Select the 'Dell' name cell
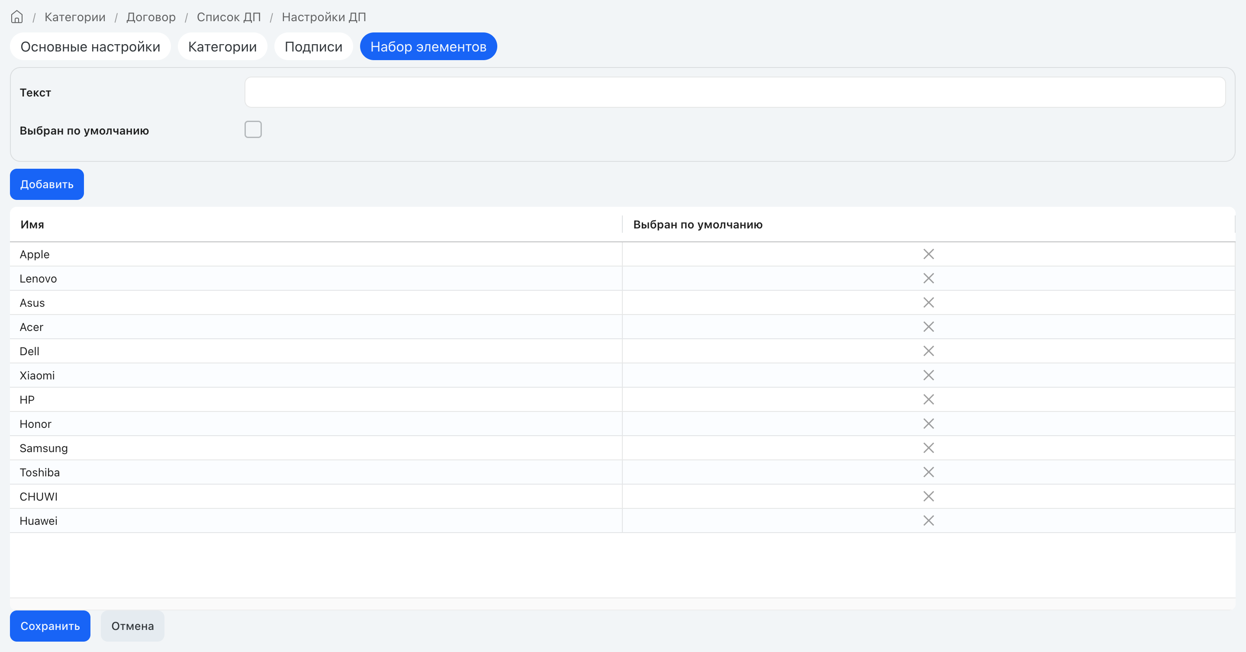Viewport: 1246px width, 652px height. coord(316,351)
